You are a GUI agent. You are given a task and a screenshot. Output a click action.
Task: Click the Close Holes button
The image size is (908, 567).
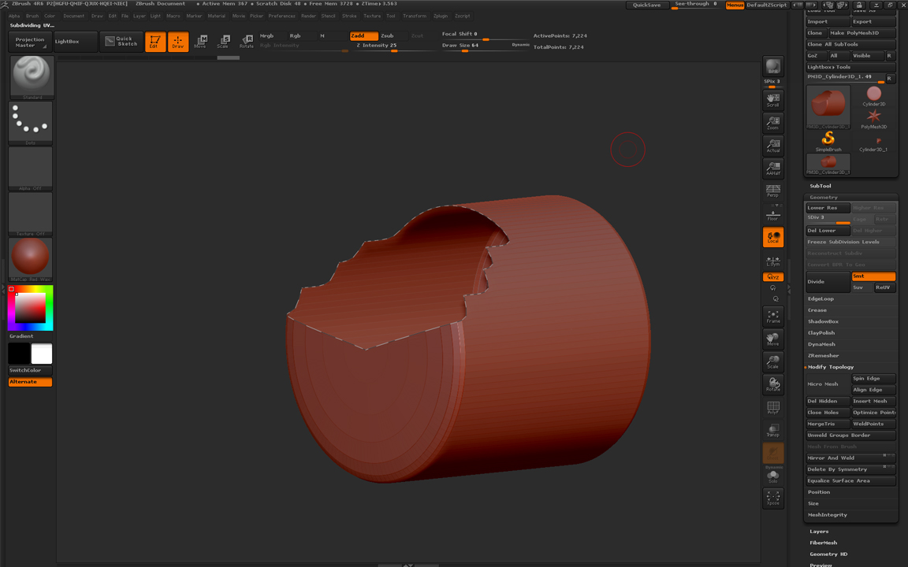point(828,413)
